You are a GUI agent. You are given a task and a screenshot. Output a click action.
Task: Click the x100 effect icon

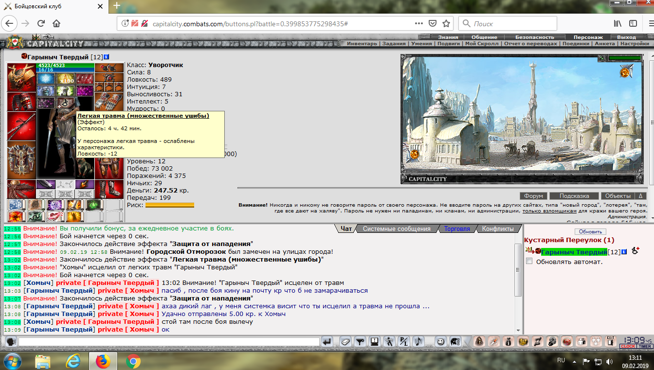coord(65,78)
